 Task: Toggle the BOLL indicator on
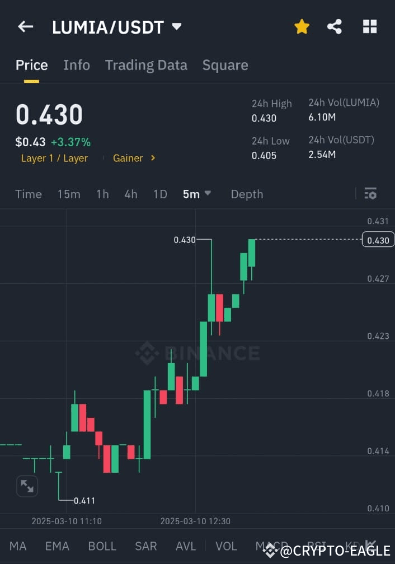tap(102, 546)
